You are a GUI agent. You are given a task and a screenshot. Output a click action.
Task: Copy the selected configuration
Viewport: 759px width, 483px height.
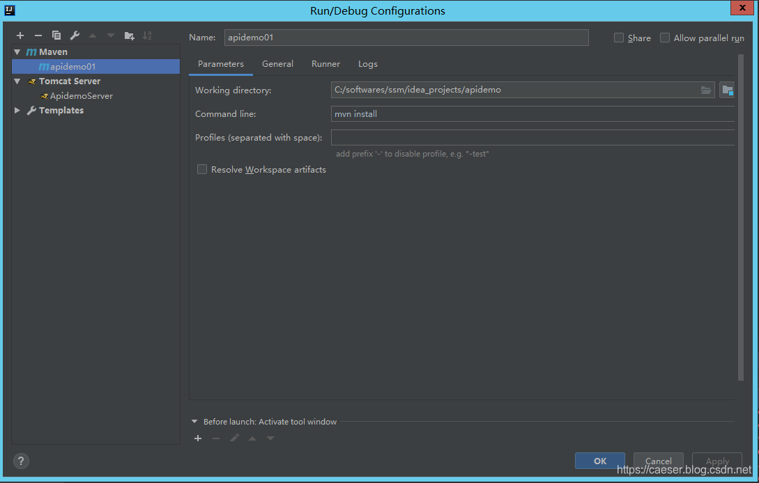click(56, 35)
